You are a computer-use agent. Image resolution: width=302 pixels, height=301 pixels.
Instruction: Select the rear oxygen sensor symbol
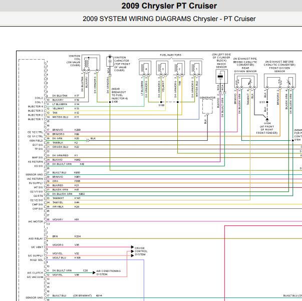246,81
